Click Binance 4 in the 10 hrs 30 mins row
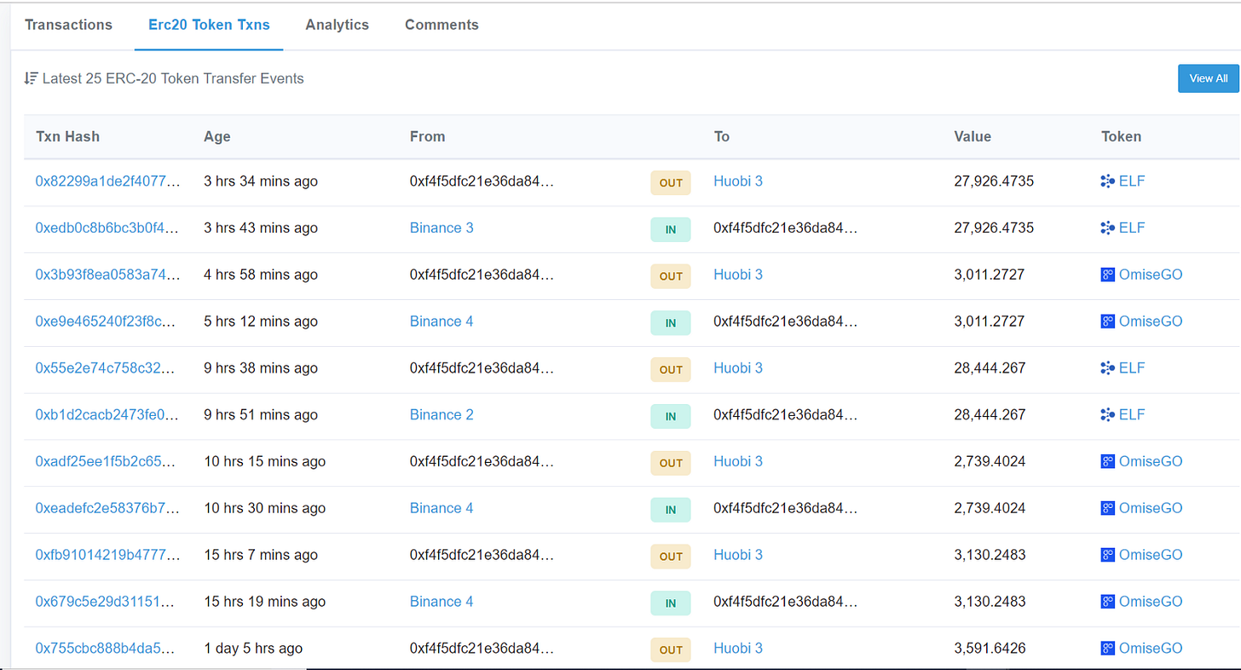The image size is (1241, 670). point(442,508)
